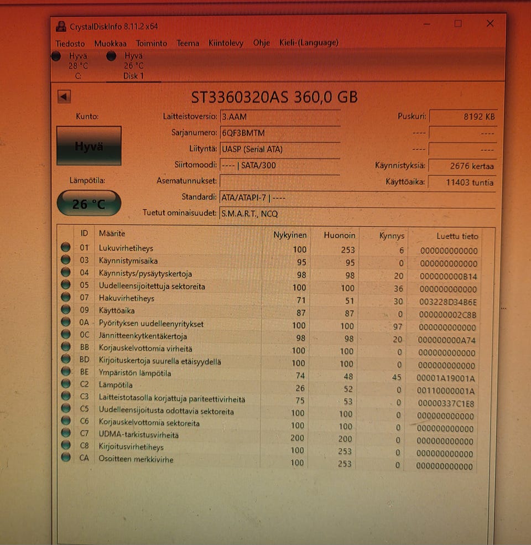Viewport: 531px width, 545px height.
Task: Click the Kynnys column header
Action: pyautogui.click(x=392, y=236)
